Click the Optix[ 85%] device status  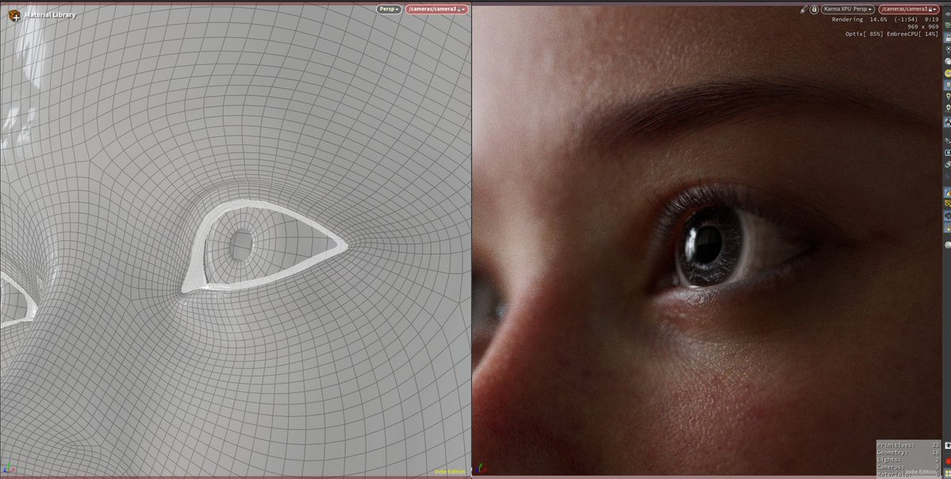866,34
